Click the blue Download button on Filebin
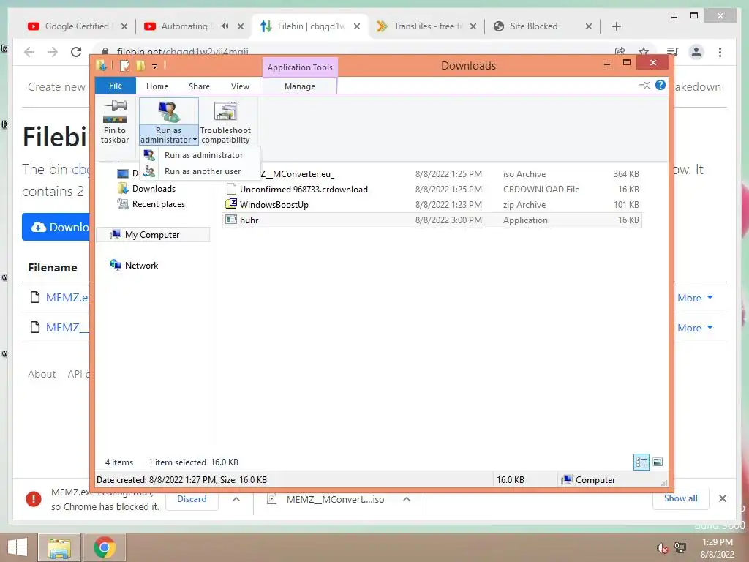This screenshot has width=749, height=562. click(x=56, y=227)
